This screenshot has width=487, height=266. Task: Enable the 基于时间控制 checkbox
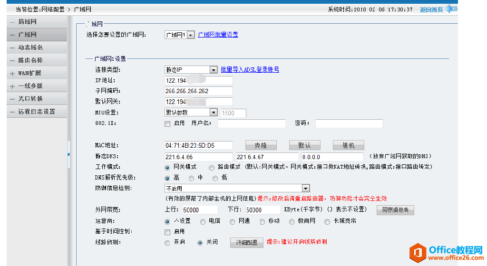click(x=167, y=232)
